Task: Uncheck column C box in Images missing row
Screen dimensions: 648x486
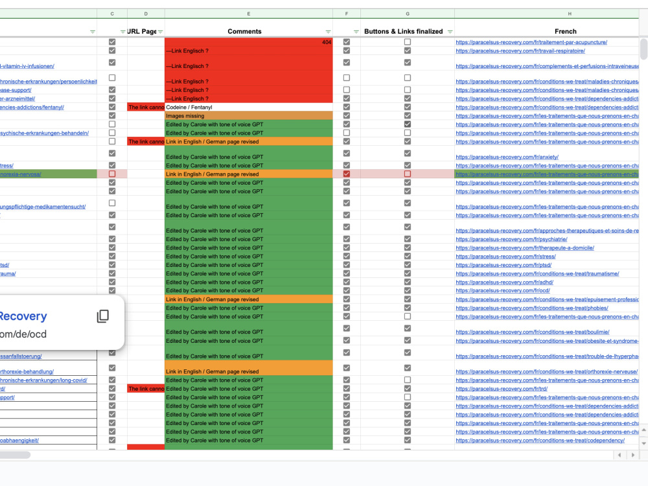Action: click(112, 116)
